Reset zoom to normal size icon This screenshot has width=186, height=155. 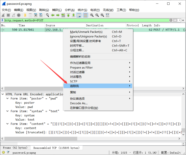click(102, 15)
